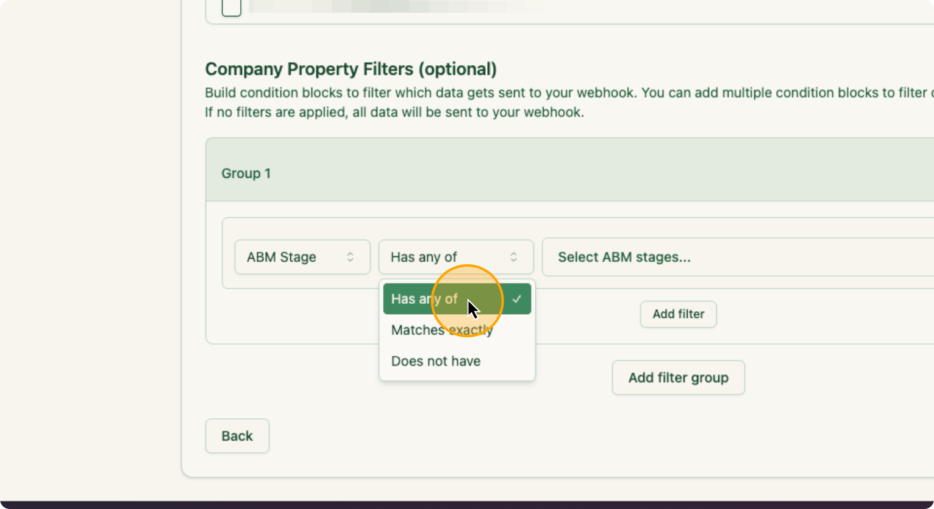
Task: Click the checkmark icon in the highlighted option
Action: (517, 299)
